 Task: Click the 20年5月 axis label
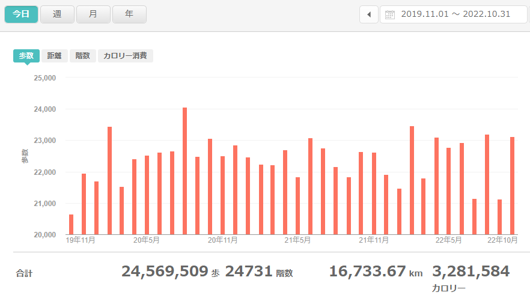147,240
